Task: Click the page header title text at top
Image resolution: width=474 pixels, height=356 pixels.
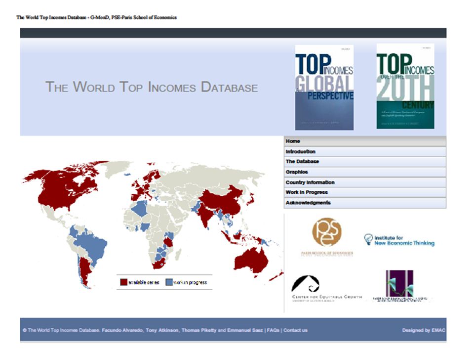Action: (x=96, y=17)
